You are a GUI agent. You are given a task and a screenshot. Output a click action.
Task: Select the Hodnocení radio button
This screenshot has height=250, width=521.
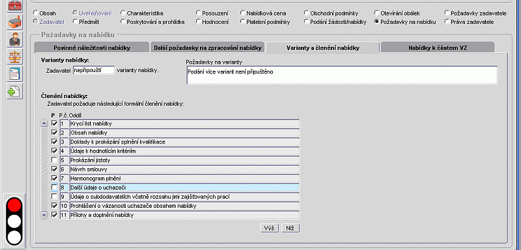[199, 22]
